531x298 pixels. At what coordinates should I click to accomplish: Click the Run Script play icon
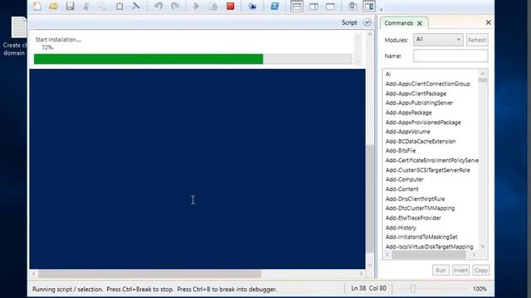click(x=196, y=6)
